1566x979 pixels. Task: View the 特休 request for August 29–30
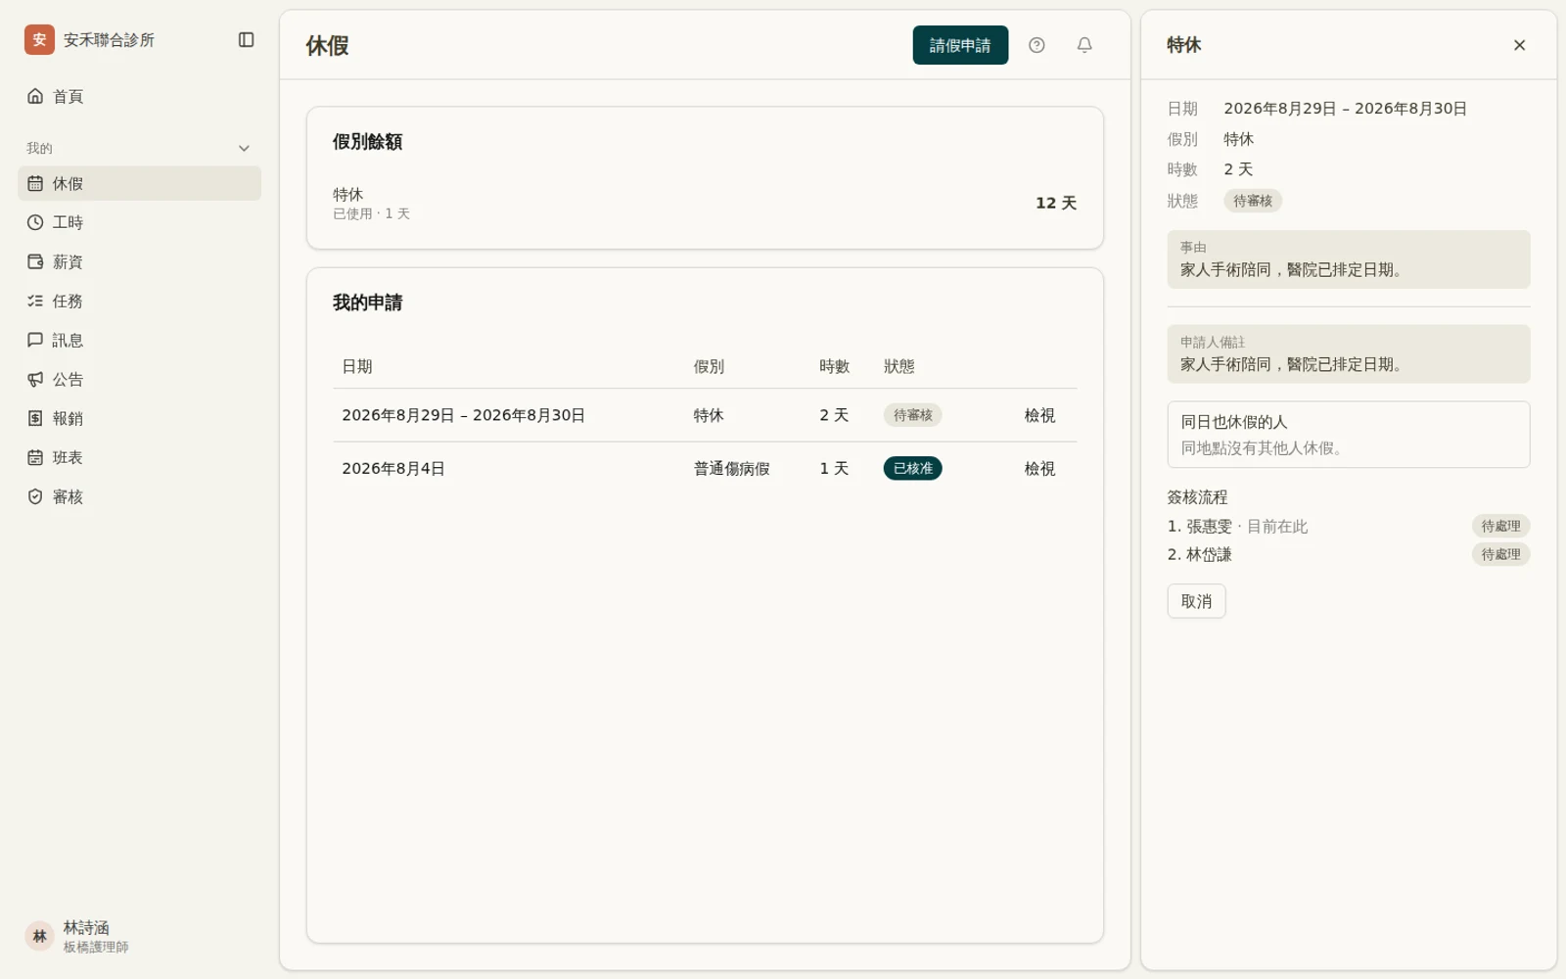tap(1039, 415)
